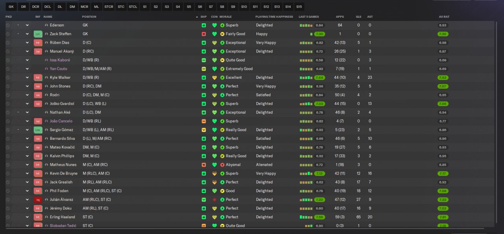Screen dimensions: 504x234
Task: Select the GK position slot
Action: pos(11,7)
